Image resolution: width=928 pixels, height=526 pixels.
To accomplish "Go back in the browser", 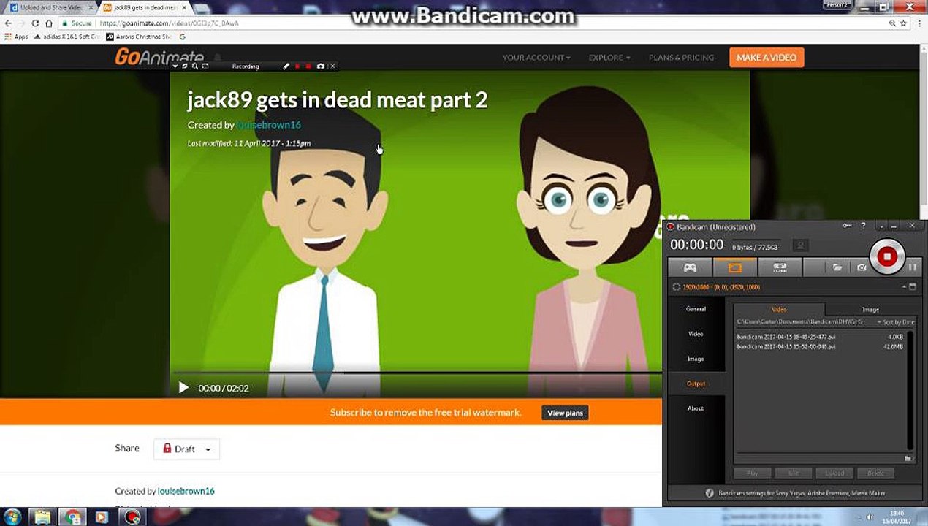I will (8, 23).
